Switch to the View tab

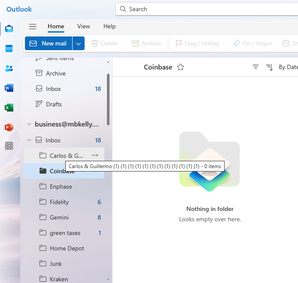[x=83, y=27]
